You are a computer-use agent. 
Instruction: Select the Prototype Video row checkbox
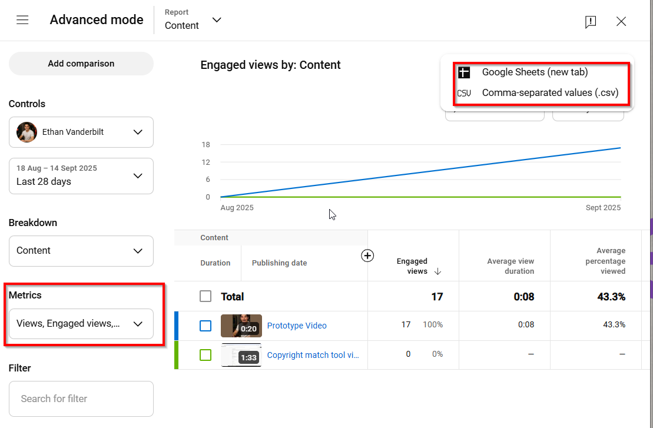[x=205, y=326]
